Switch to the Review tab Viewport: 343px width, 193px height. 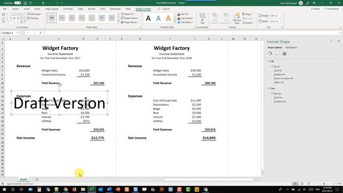pos(92,9)
